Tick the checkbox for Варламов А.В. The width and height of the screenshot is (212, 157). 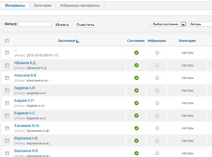click(x=7, y=141)
